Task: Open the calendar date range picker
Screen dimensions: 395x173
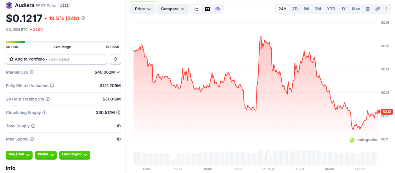Action: [x=367, y=9]
